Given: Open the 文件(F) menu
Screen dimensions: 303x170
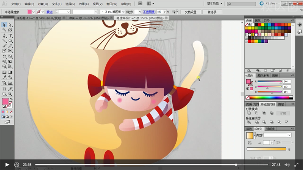Looking at the screenshot, I should point(16,4).
